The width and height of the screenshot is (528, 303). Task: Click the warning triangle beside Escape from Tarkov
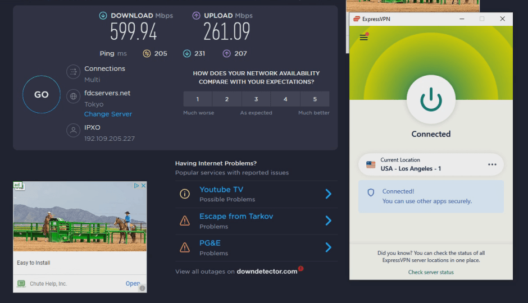pos(185,221)
